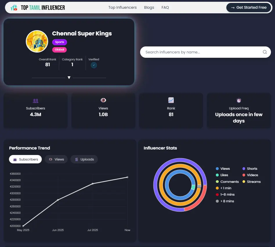This screenshot has height=247, width=275.
Task: Click the verified checkmark badge
Action: [93, 65]
